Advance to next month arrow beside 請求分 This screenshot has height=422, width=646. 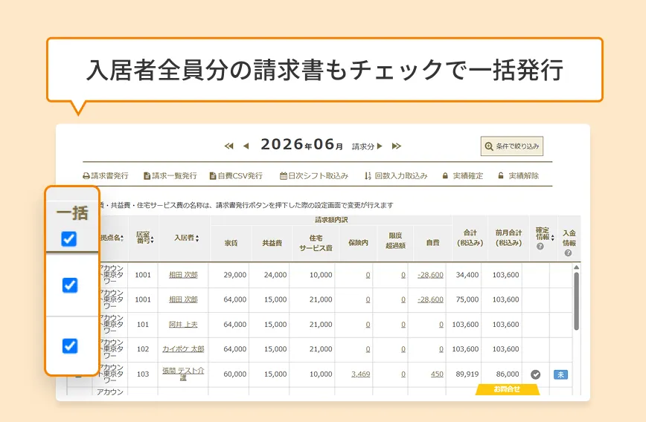coord(380,146)
